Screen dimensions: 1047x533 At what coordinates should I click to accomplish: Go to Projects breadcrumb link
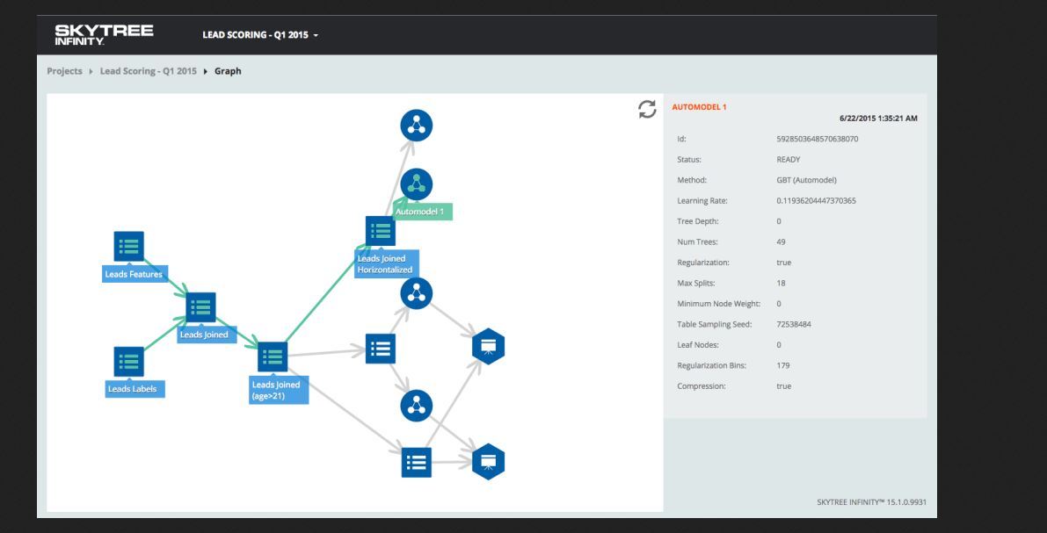tap(65, 71)
